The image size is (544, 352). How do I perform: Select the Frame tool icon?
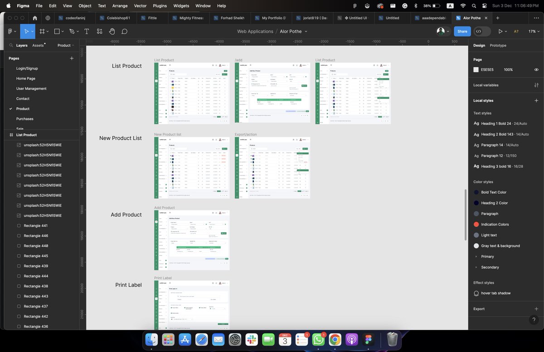(42, 31)
